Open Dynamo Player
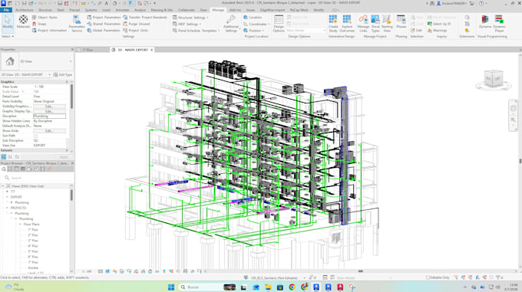522x292 pixels. (499, 24)
